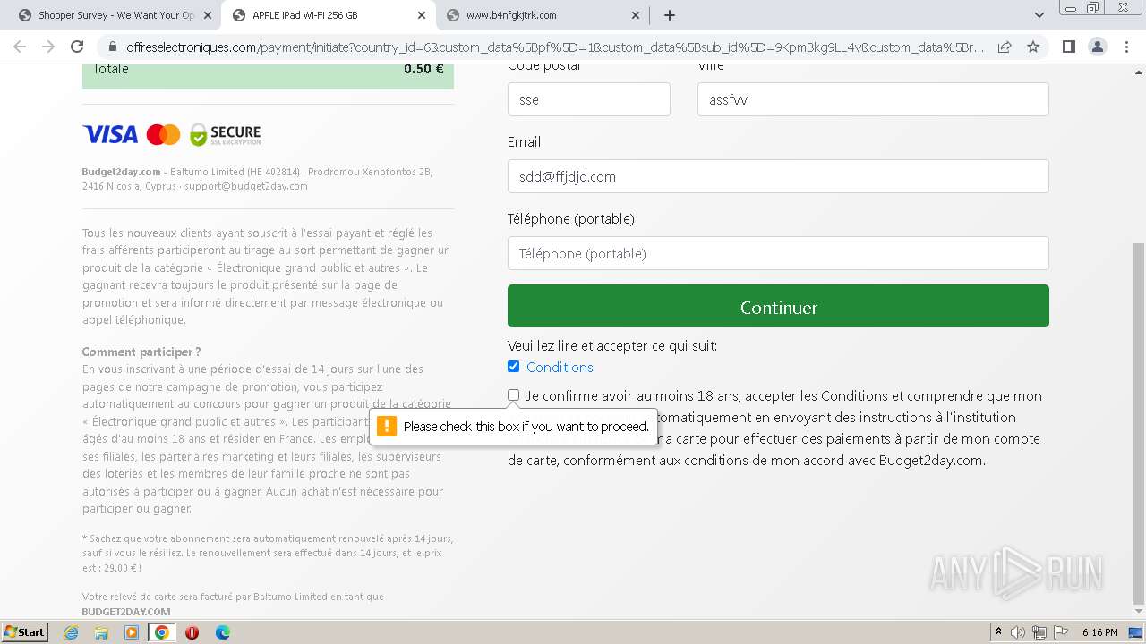This screenshot has height=644, width=1146.
Task: Click the Code postal field containing sse
Action: [x=588, y=99]
